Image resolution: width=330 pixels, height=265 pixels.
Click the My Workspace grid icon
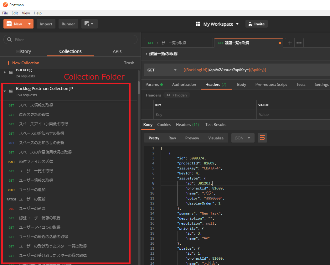(198, 24)
